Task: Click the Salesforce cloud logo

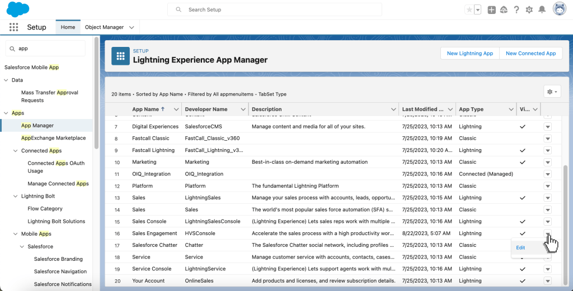Action: [x=17, y=9]
